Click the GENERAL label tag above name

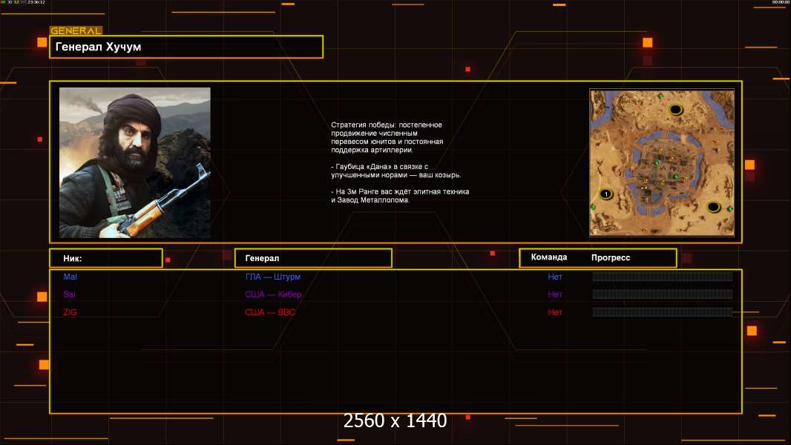76,31
